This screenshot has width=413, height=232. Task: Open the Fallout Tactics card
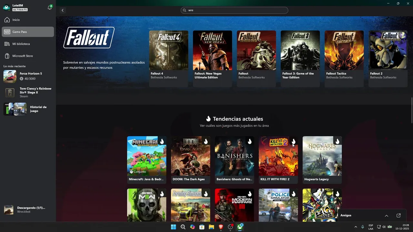coord(344,59)
